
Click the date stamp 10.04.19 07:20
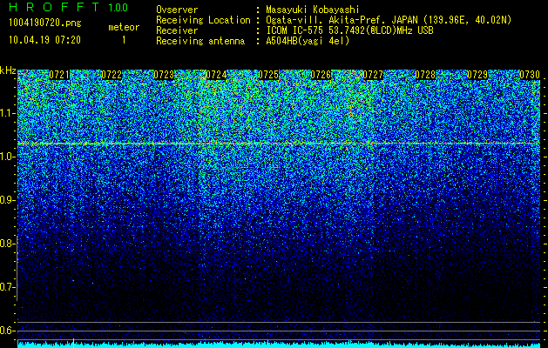pyautogui.click(x=44, y=40)
